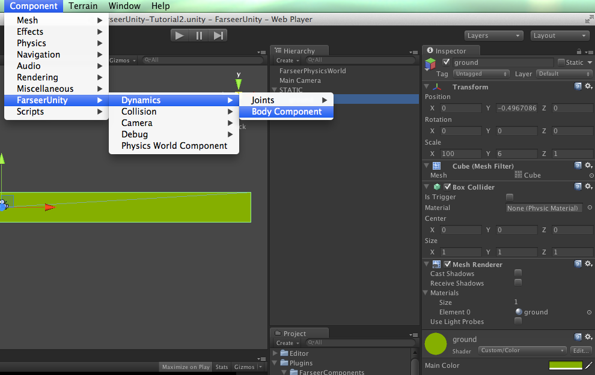The image size is (595, 375).
Task: Toggle the Cast Shadows checkbox
Action: [518, 273]
